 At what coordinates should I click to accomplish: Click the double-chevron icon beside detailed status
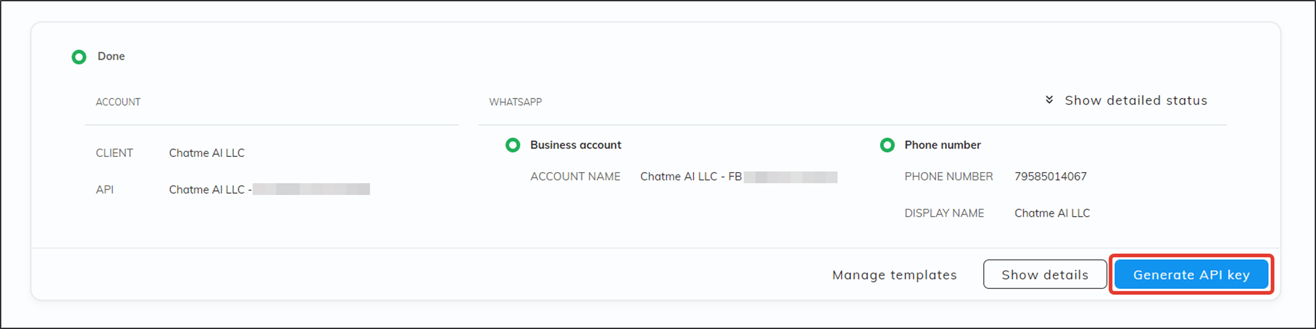coord(1049,100)
